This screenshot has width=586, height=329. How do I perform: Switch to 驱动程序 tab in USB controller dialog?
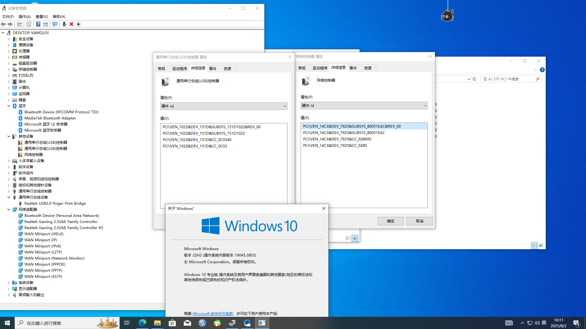tap(179, 69)
